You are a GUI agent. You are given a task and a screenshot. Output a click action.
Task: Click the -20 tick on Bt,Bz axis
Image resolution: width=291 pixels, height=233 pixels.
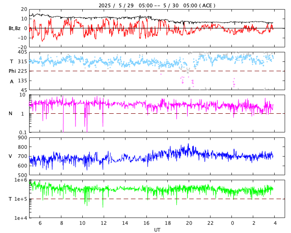point(22,47)
